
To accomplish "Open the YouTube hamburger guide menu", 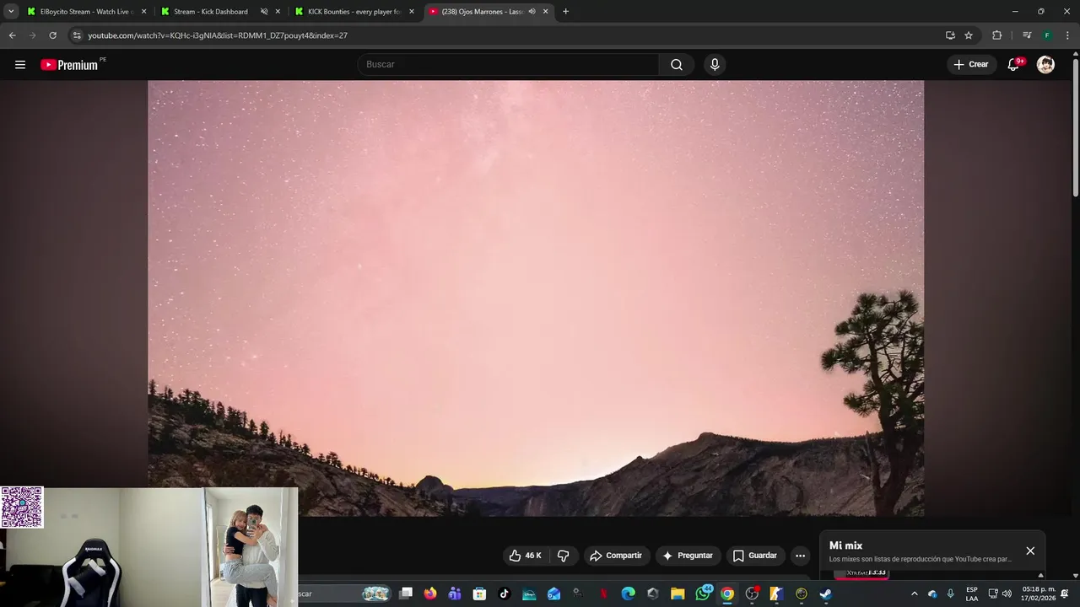I will [20, 65].
